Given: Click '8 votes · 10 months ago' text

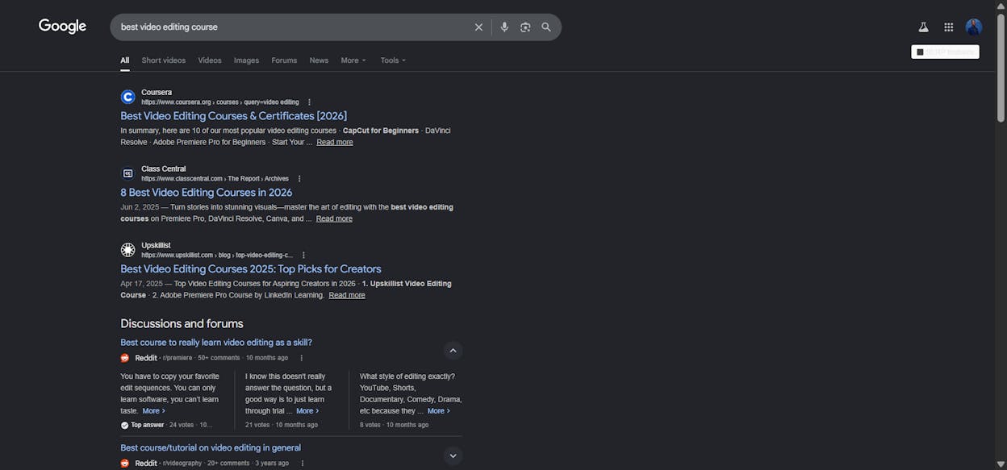Looking at the screenshot, I should point(394,425).
